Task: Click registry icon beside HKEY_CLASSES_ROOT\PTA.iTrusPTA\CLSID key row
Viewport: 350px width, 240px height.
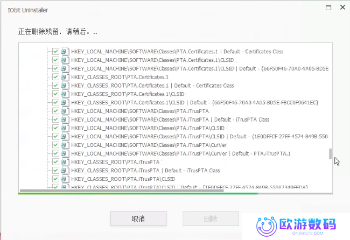Action: tap(65, 179)
